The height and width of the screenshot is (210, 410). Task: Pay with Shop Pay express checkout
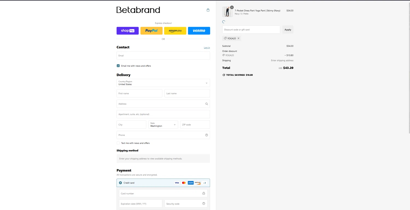[x=128, y=31]
